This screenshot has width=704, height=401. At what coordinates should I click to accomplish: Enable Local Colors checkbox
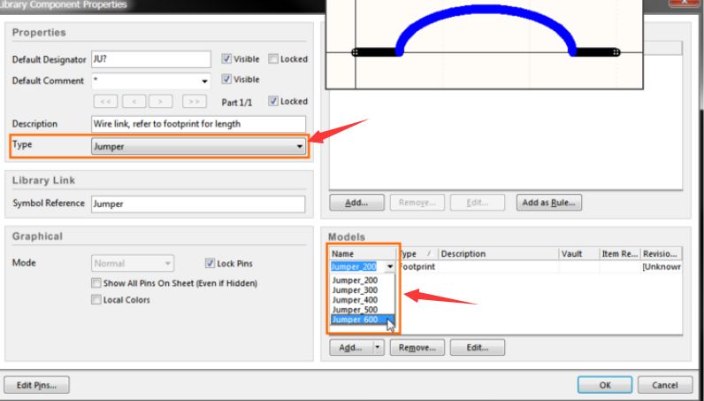[x=96, y=300]
